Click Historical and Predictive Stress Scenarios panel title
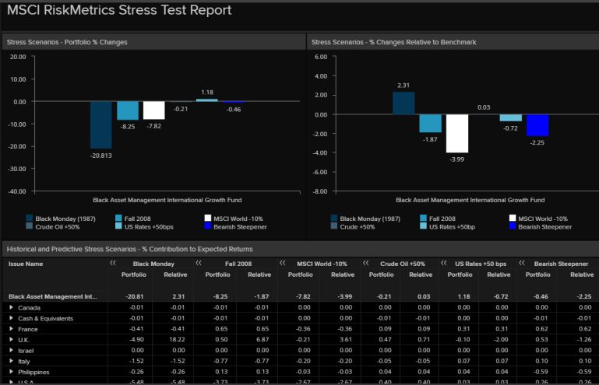This screenshot has height=385, width=599. click(129, 249)
